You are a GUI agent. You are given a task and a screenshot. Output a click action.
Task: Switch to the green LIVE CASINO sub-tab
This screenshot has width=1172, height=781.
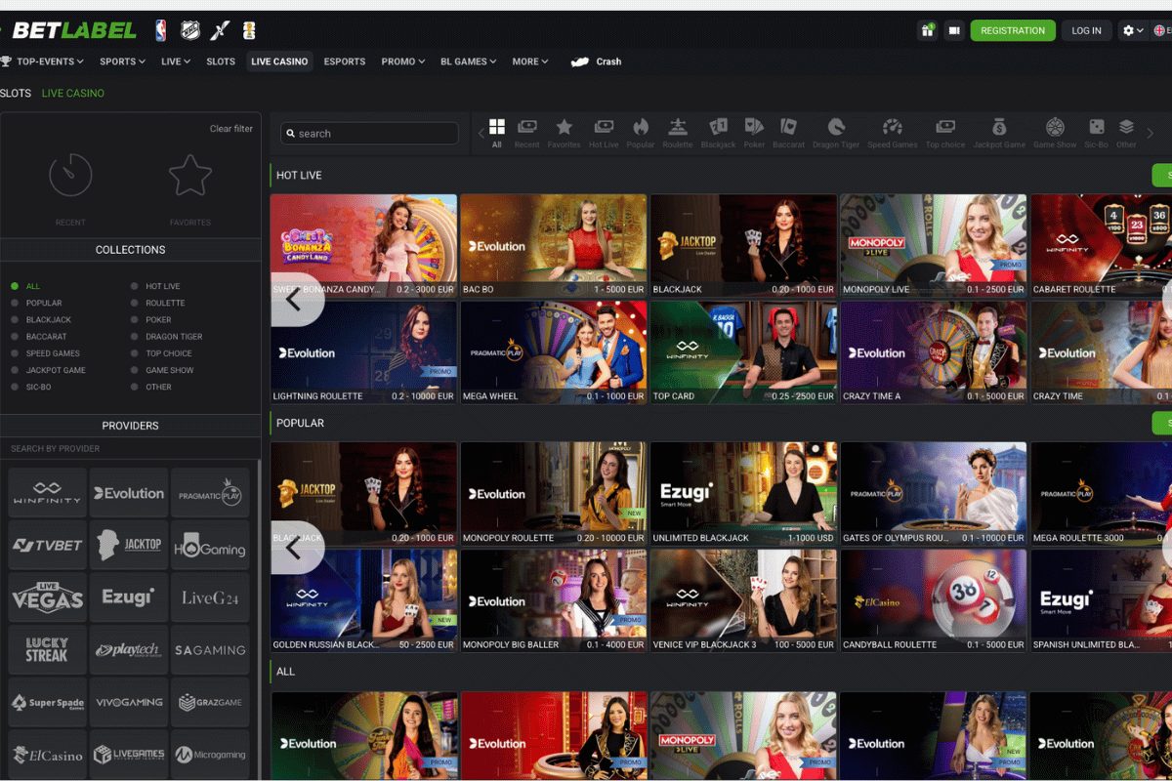click(73, 93)
